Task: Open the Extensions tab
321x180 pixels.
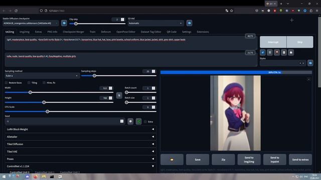Action: 203,32
